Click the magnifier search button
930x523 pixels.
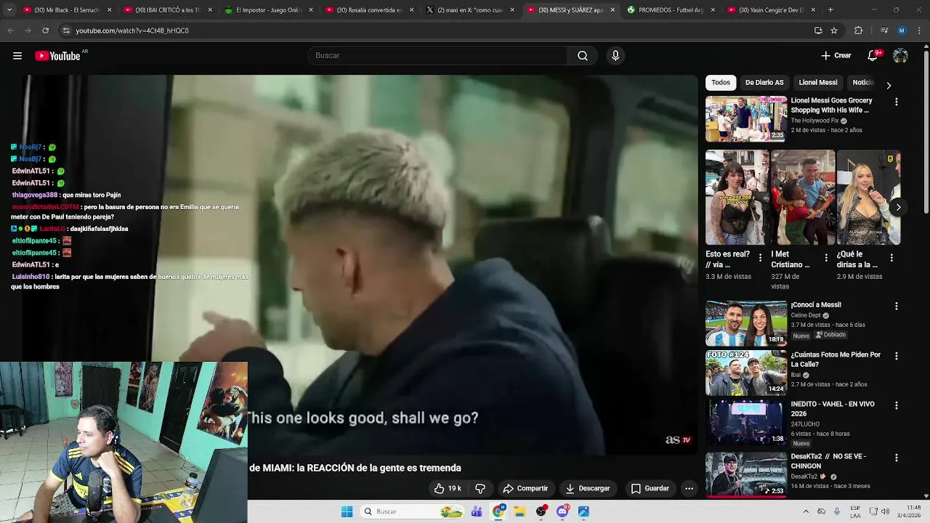(583, 56)
